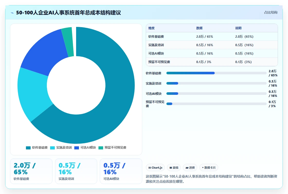Viewport: 288px width, 194px height.
Task: Click the 预留不可预见费 progress bar
Action: coord(216,104)
